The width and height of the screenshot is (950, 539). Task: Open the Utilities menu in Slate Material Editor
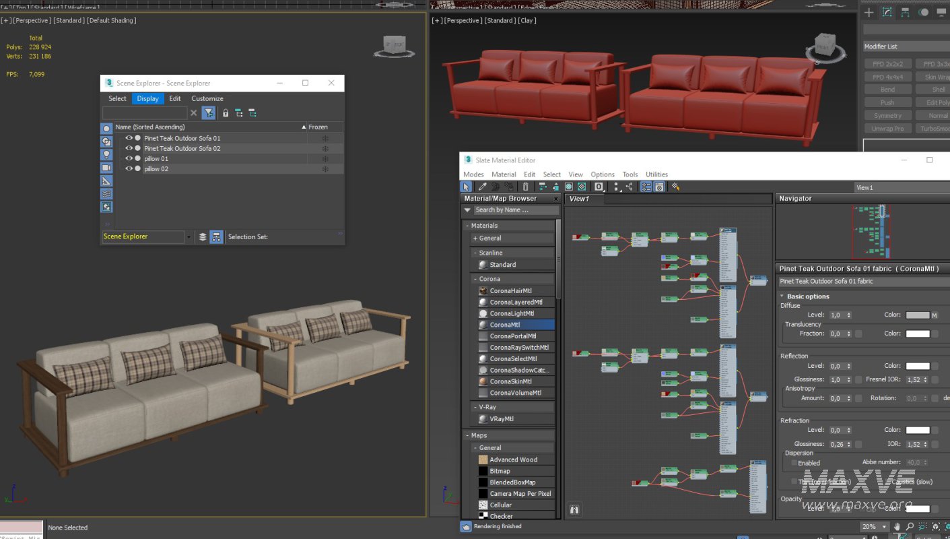pyautogui.click(x=656, y=175)
